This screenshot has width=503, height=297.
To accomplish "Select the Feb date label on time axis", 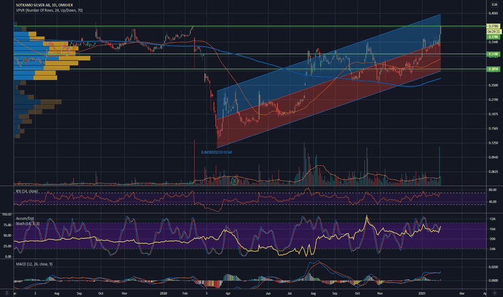I will pyautogui.click(x=185, y=293).
